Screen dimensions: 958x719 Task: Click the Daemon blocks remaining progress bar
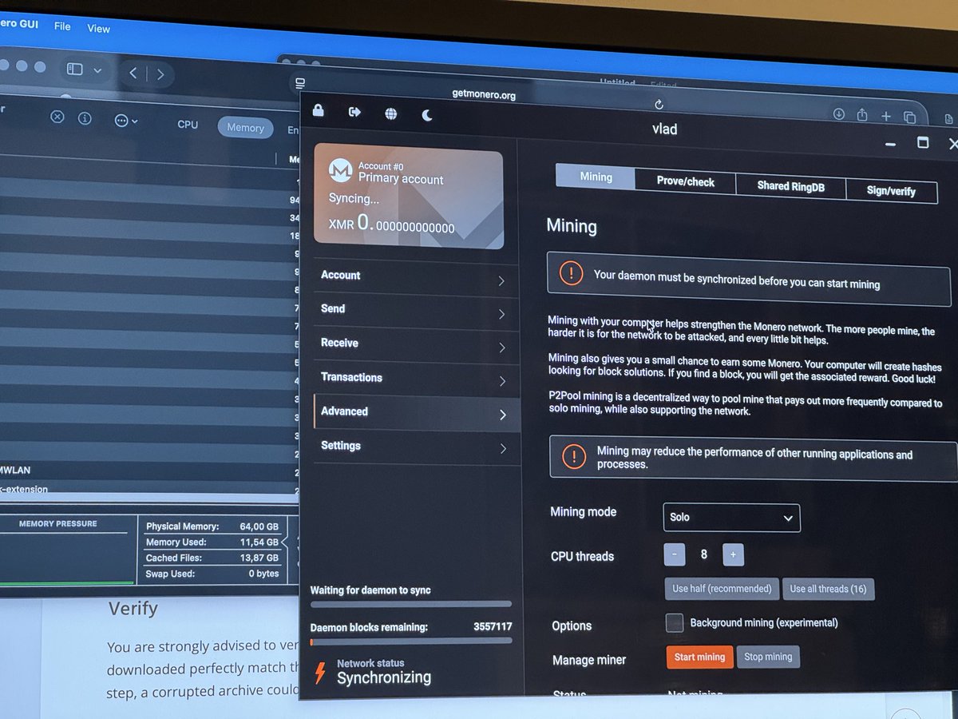pyautogui.click(x=411, y=641)
